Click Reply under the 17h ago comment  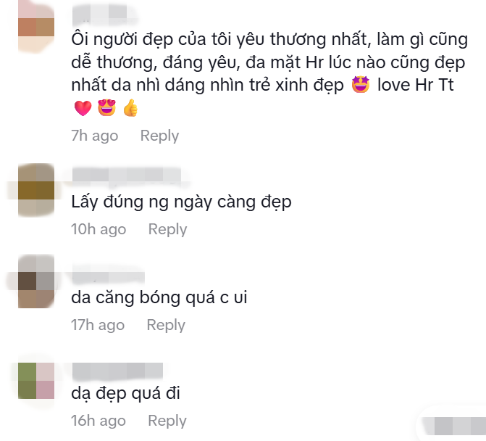coord(166,325)
